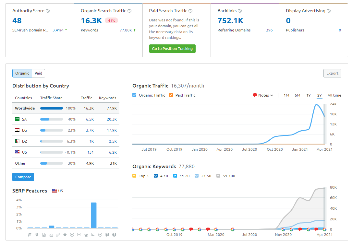
Task: Click the Authority Score info icon
Action: tap(47, 11)
